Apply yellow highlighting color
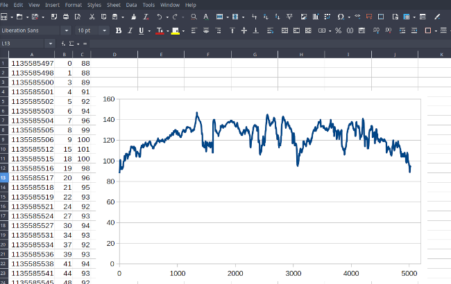Image resolution: width=451 pixels, height=284 pixels. [175, 30]
